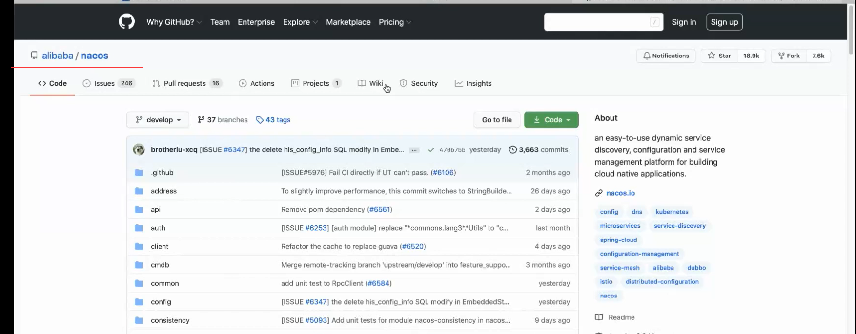Click the client folder icon
856x334 pixels.
click(139, 246)
